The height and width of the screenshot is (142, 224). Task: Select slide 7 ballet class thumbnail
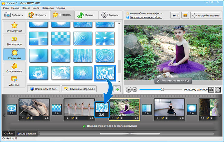[x=79, y=108]
